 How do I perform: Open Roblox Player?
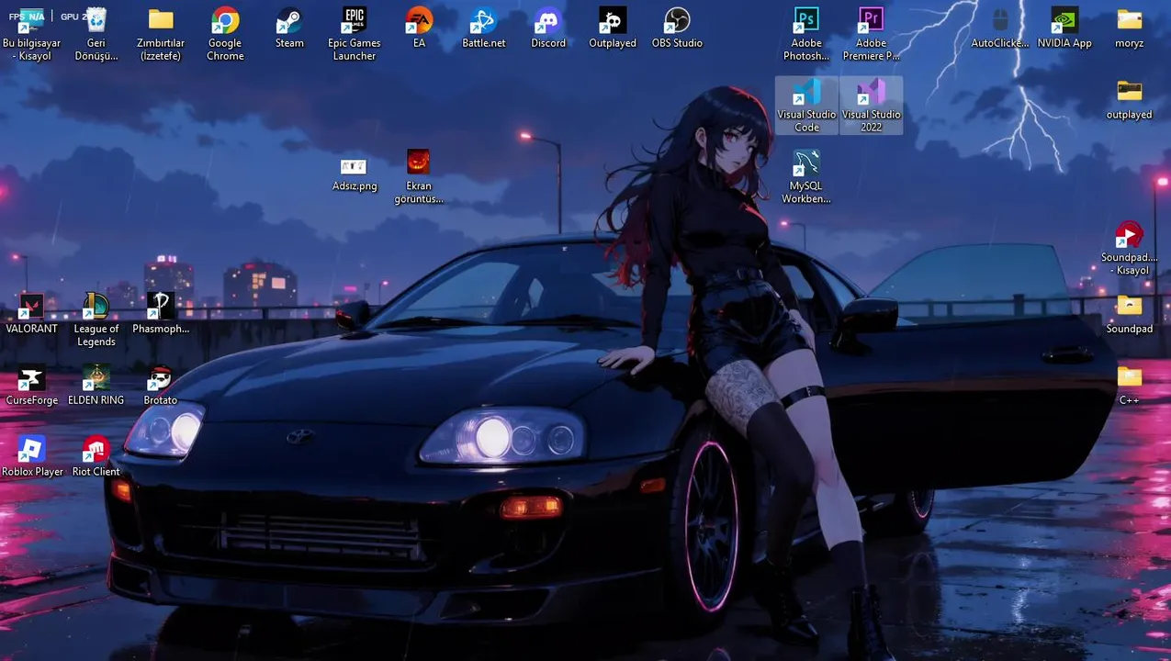pyautogui.click(x=32, y=456)
